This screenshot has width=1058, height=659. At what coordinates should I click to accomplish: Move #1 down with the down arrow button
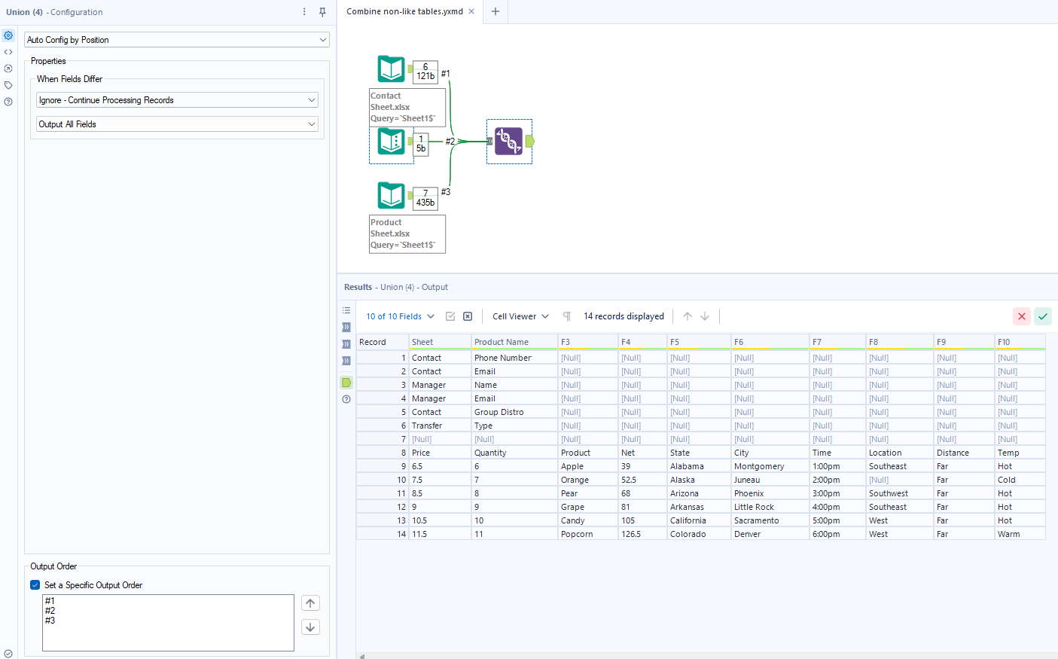(310, 627)
